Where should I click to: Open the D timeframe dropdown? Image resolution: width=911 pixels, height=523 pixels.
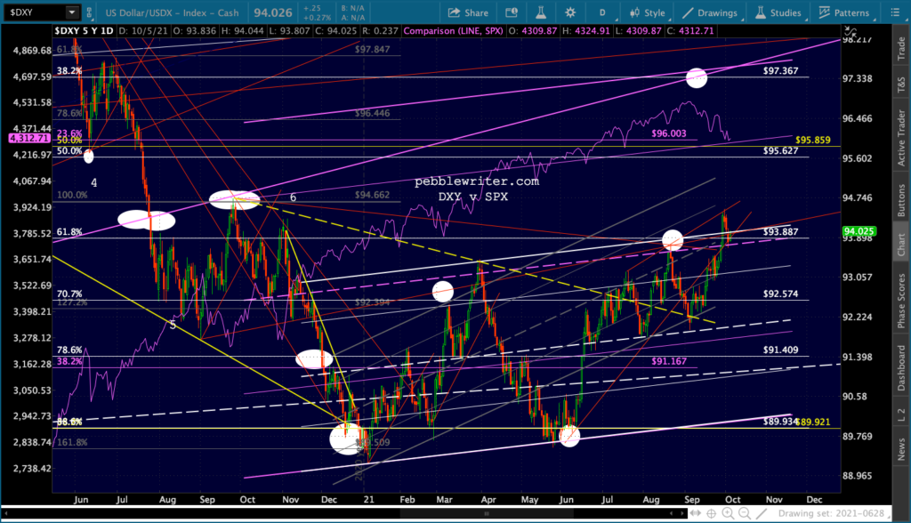pyautogui.click(x=604, y=12)
